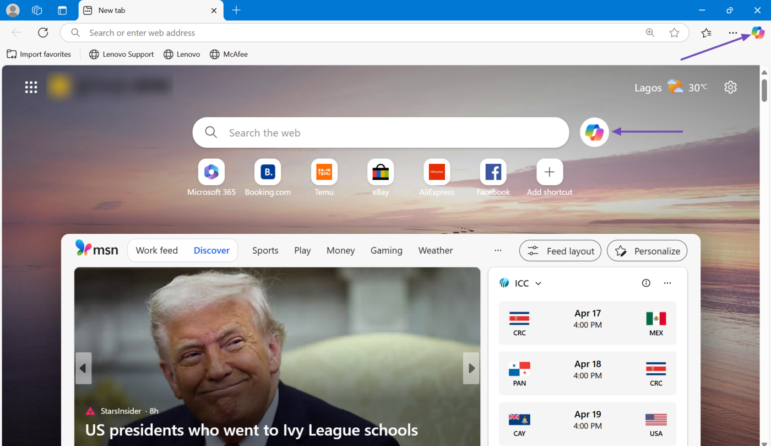The image size is (771, 446).
Task: Open the apps grid launcher
Action: click(31, 87)
